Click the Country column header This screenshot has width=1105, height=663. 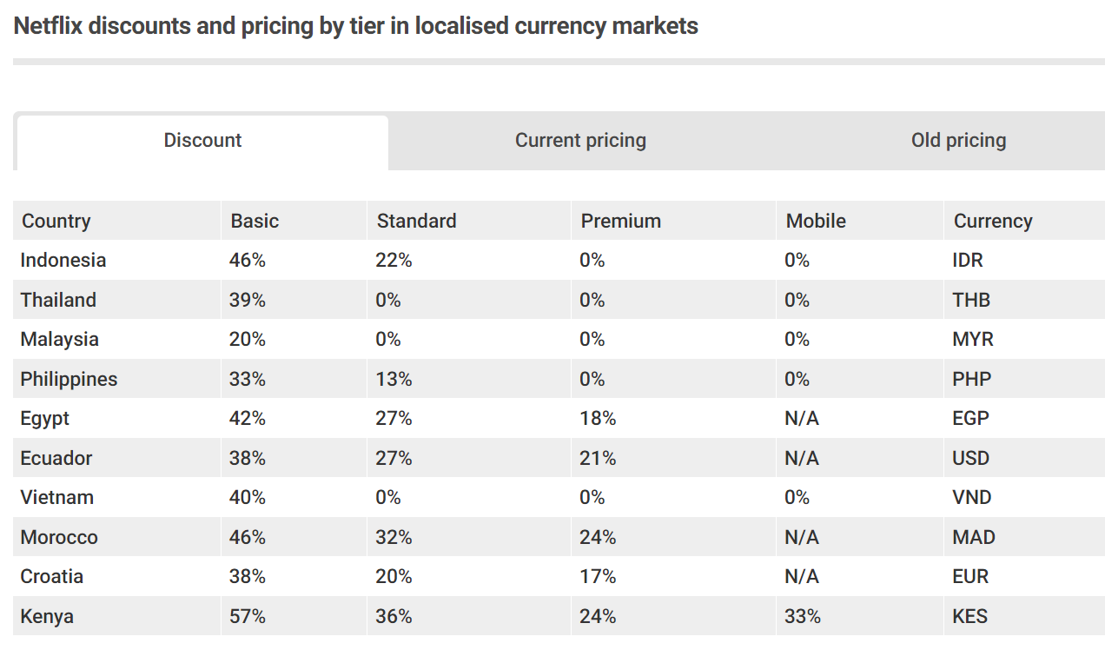click(56, 221)
